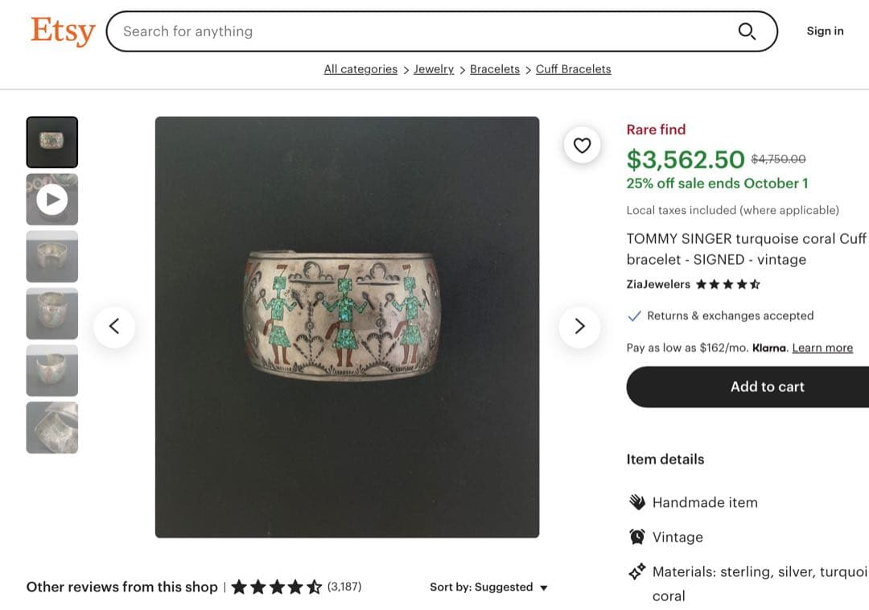Select the last thumbnail in the gallery
The width and height of the screenshot is (869, 610).
(x=52, y=427)
